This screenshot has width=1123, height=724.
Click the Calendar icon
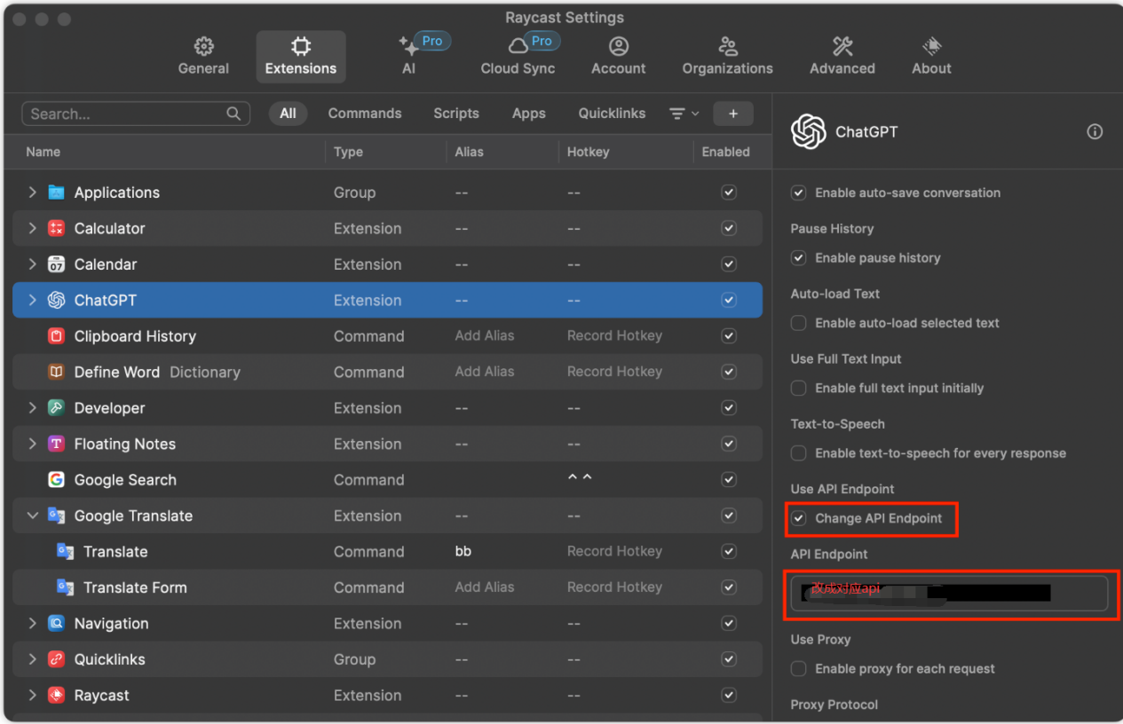57,264
